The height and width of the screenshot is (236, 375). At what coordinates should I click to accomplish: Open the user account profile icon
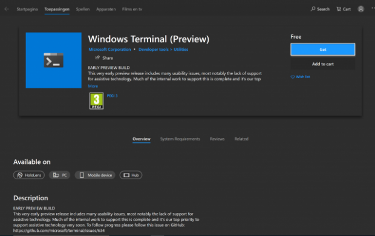point(360,9)
